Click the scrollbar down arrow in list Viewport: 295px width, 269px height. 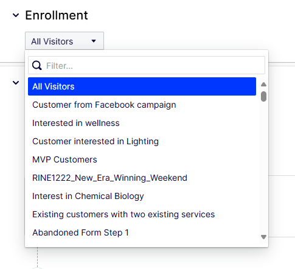pyautogui.click(x=263, y=237)
